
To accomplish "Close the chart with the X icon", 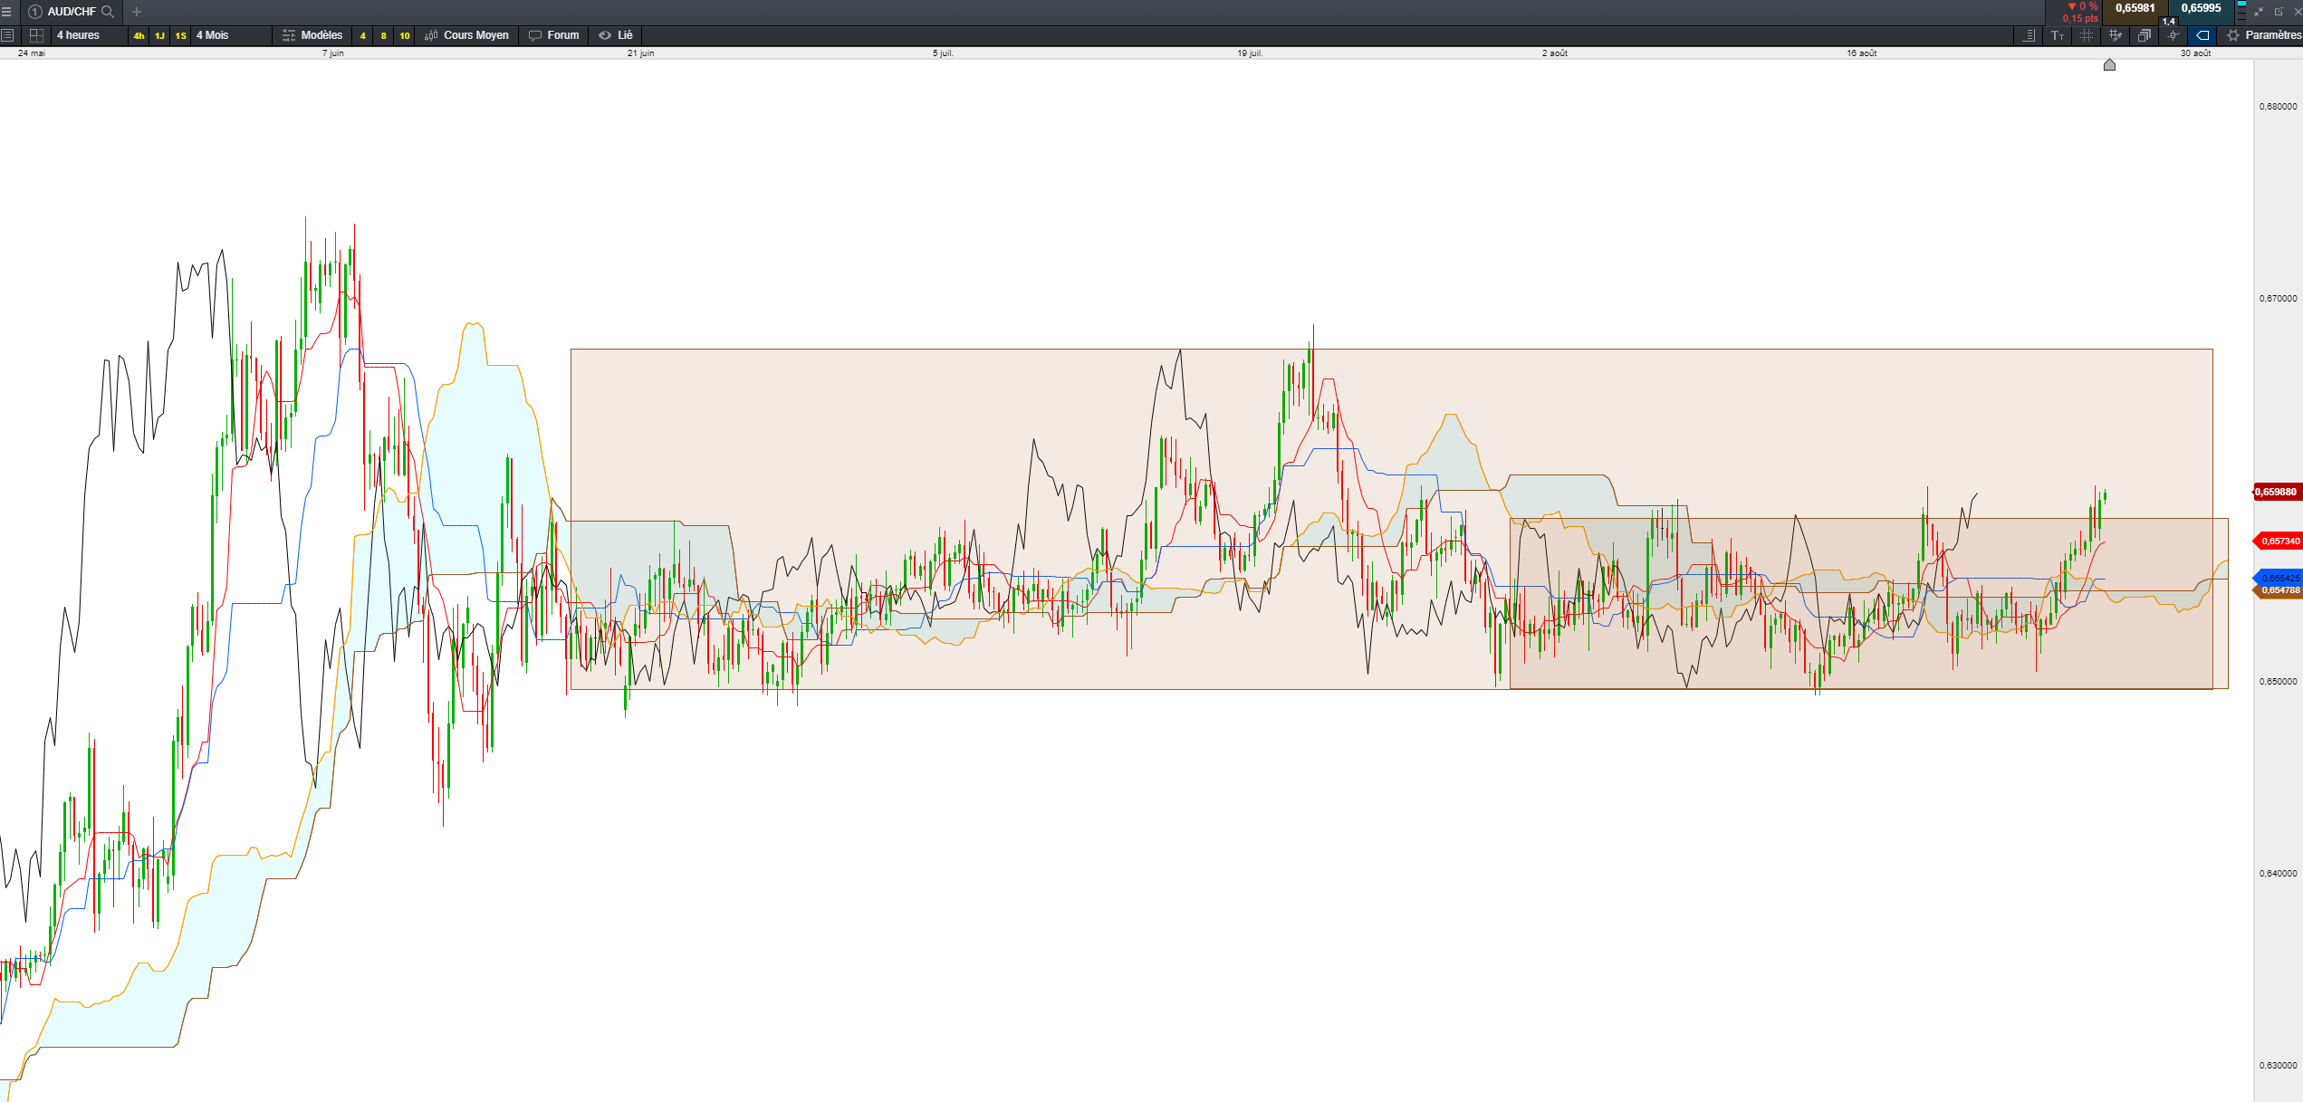I will click(x=2297, y=12).
